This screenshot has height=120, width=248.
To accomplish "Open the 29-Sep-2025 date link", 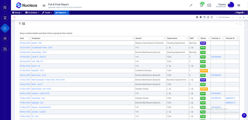I will point(25,43).
